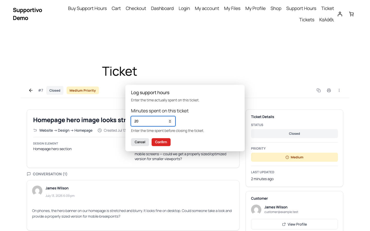Click the customer avatar in Customer card
Image resolution: width=370 pixels, height=231 pixels.
click(x=256, y=210)
